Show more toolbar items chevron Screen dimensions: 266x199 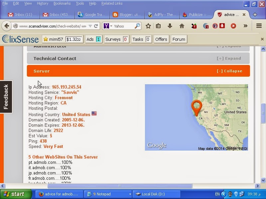coord(245,26)
